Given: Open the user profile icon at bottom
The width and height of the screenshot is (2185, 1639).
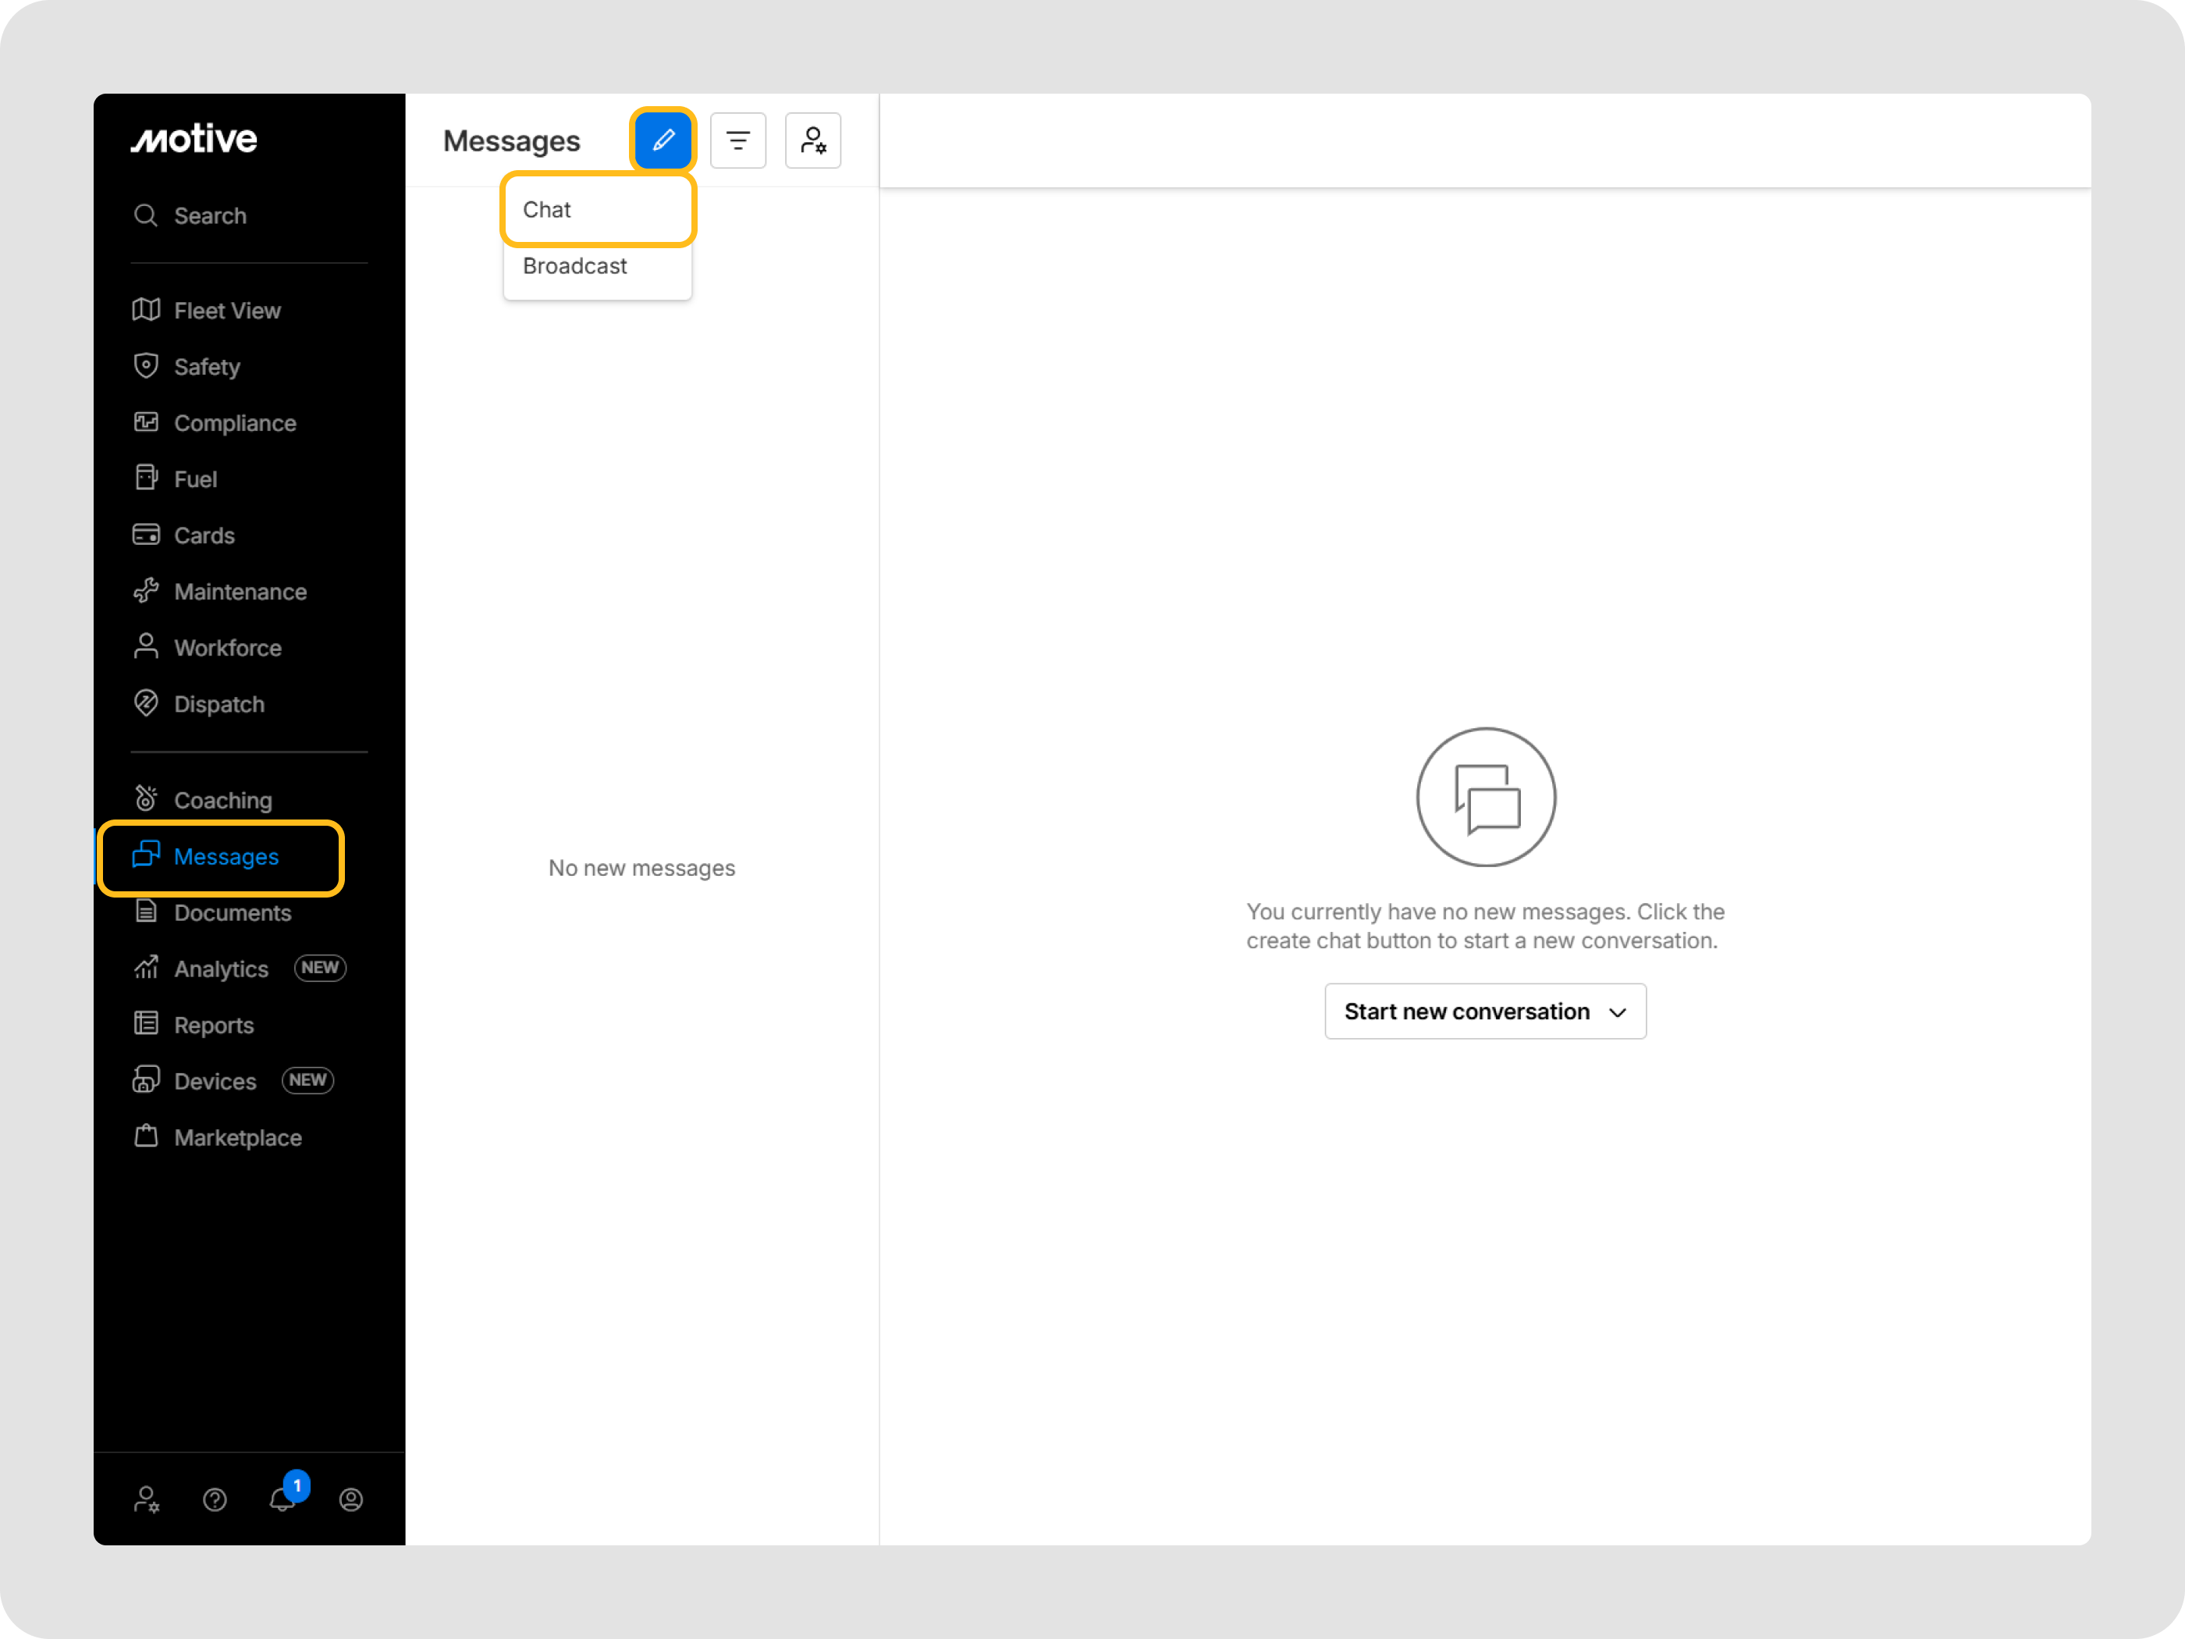Looking at the screenshot, I should pyautogui.click(x=350, y=1500).
